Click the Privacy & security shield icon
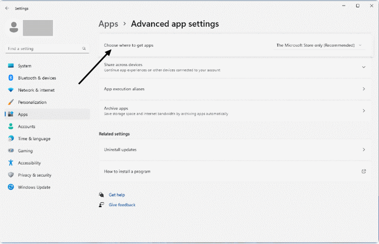 [11, 175]
